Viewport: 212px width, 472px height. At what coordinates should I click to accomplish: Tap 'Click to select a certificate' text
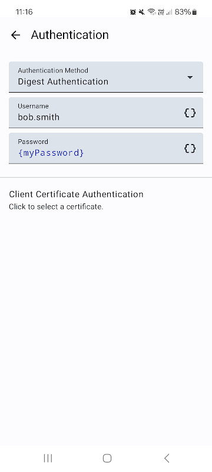click(56, 207)
